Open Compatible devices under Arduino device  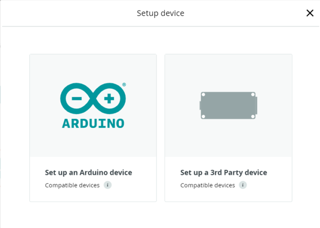click(72, 185)
